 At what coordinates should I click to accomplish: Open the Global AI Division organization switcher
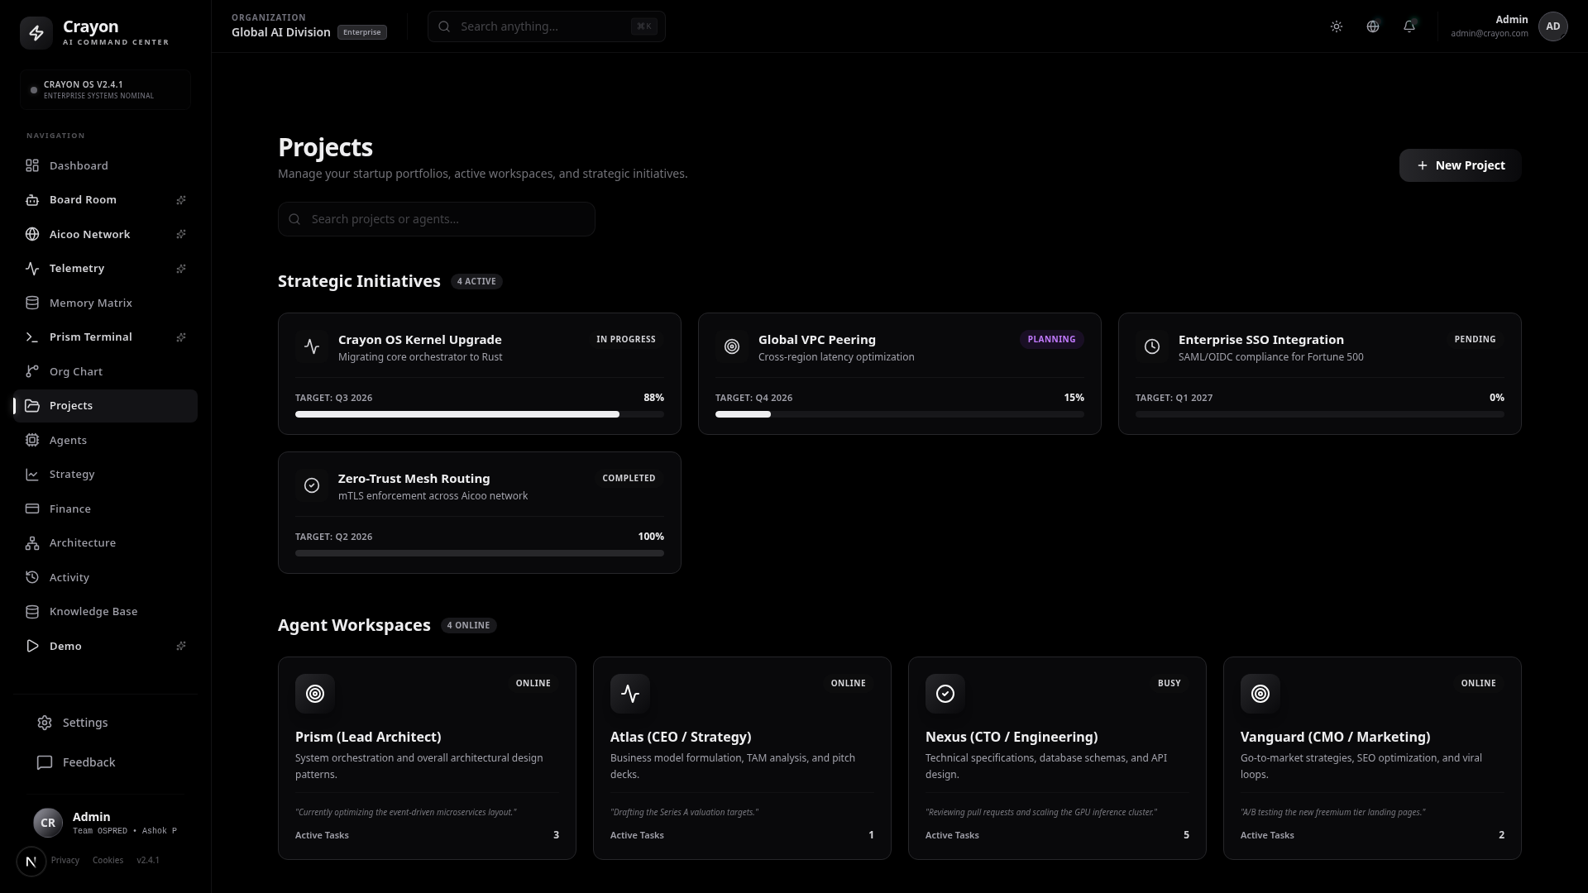pyautogui.click(x=309, y=26)
